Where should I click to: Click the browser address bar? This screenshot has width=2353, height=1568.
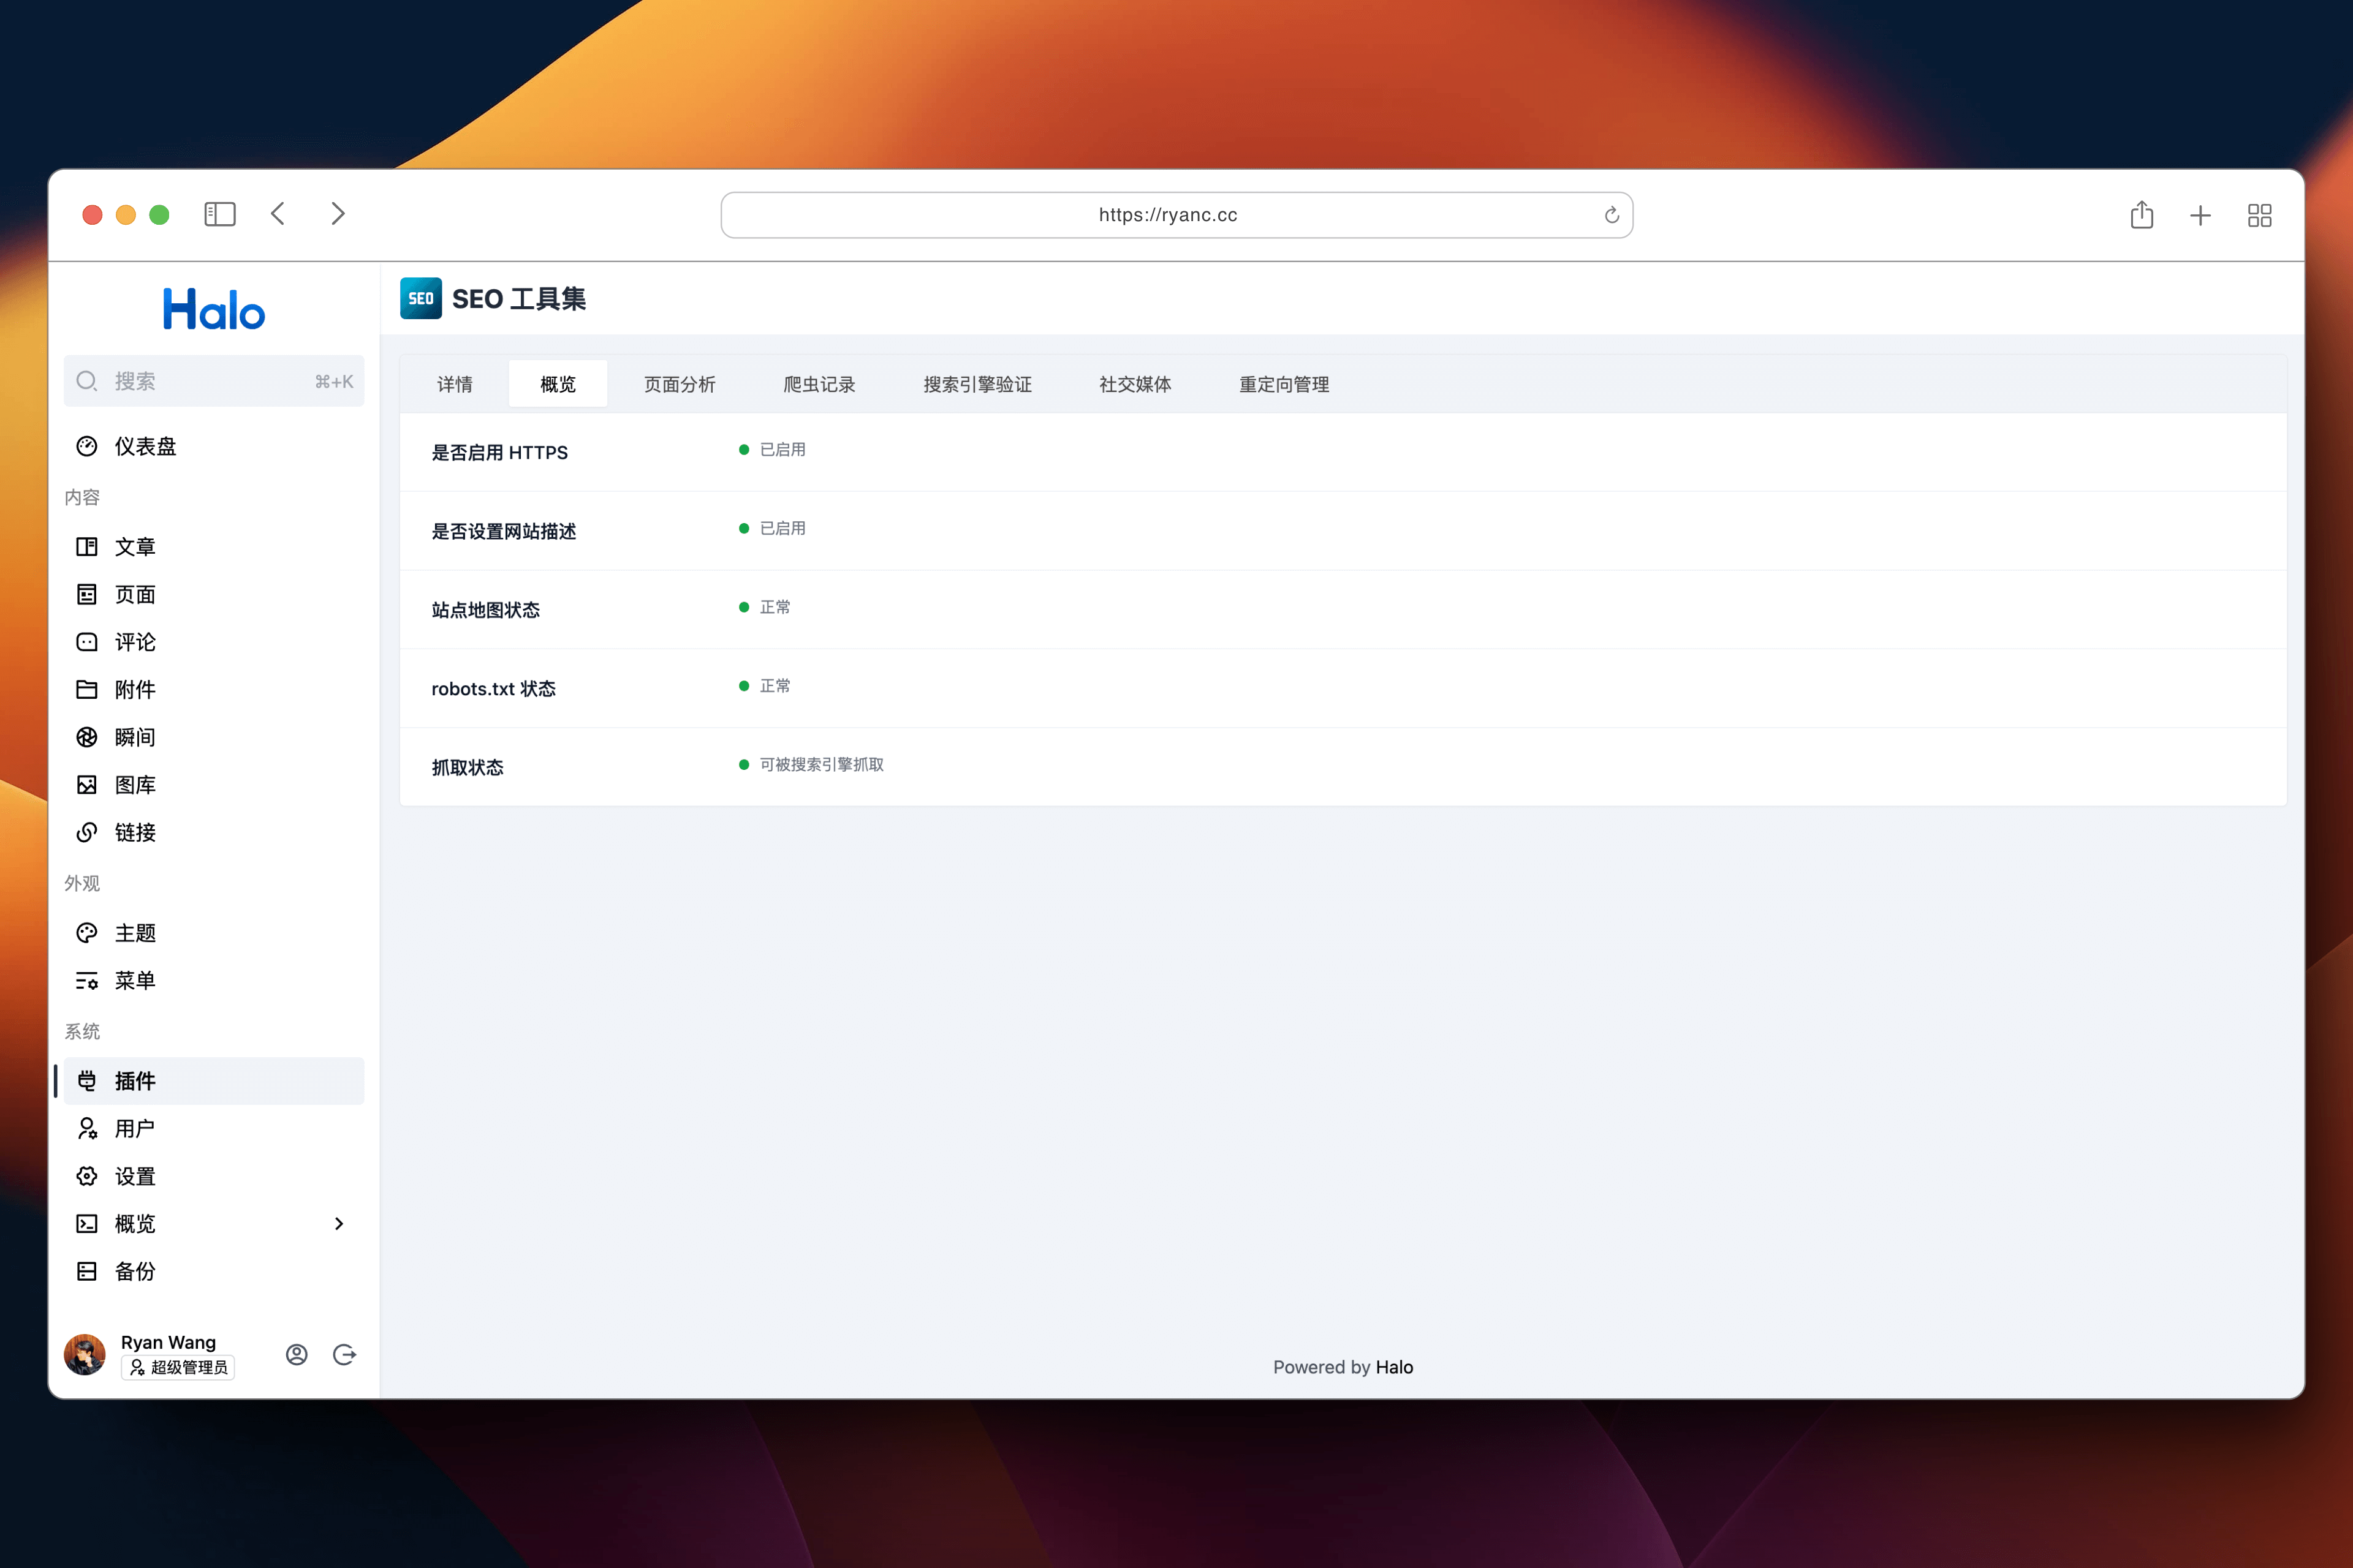click(x=1176, y=215)
